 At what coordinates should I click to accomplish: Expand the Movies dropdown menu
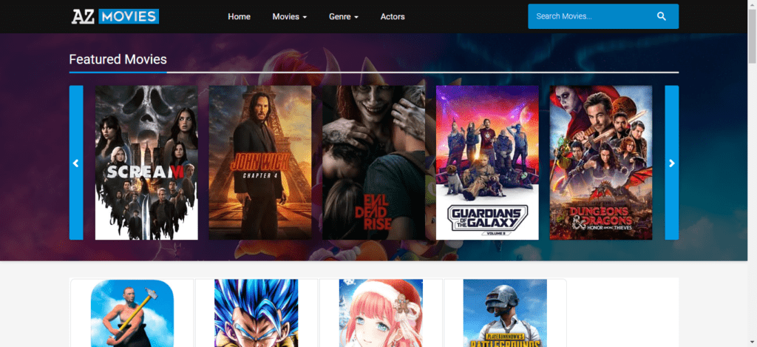(290, 16)
